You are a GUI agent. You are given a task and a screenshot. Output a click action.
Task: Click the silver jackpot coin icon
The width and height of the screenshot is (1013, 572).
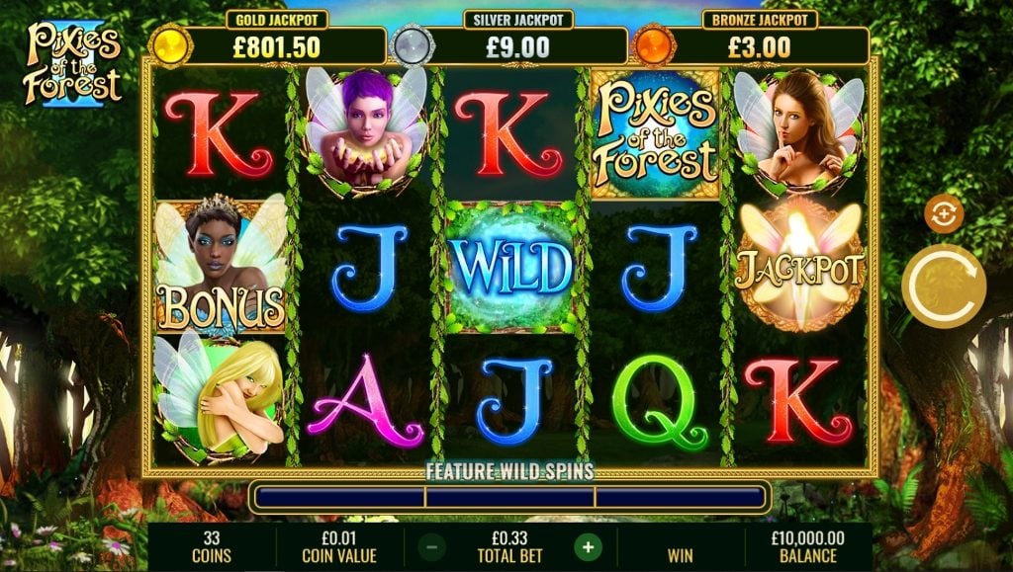click(412, 45)
